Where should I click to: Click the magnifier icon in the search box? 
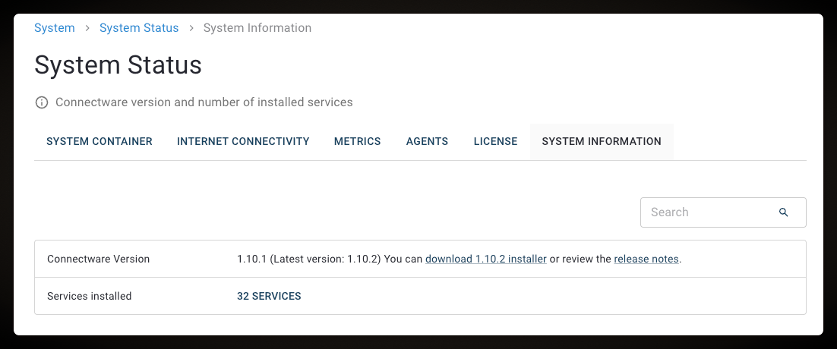click(x=784, y=212)
